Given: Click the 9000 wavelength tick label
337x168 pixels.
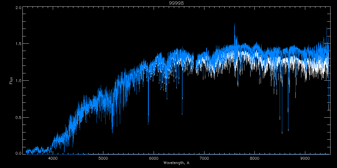Looking at the screenshot, I should coord(305,158).
